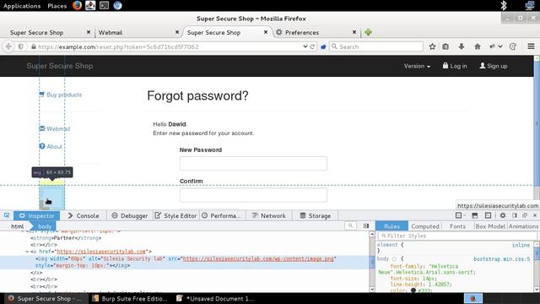Viewport: 540px width, 304px height.
Task: Open Unsaved Document 1 from taskbar
Action: 214,298
